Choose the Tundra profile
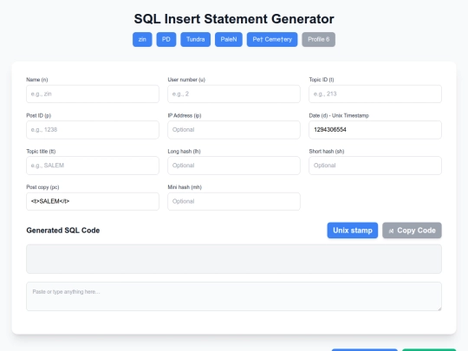 coord(196,39)
